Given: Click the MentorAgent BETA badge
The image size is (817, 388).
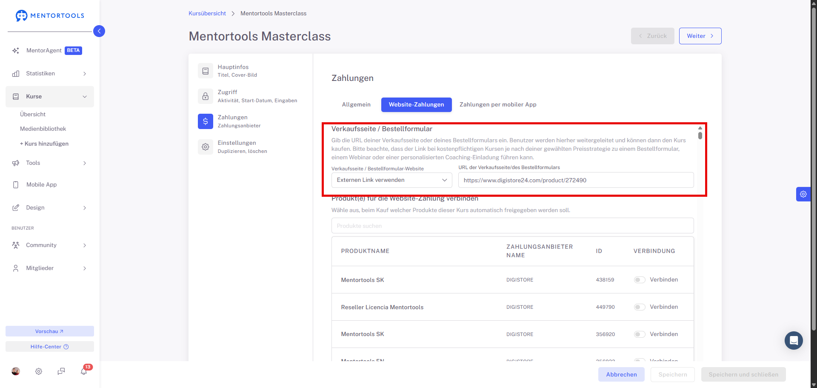Looking at the screenshot, I should click(x=73, y=51).
